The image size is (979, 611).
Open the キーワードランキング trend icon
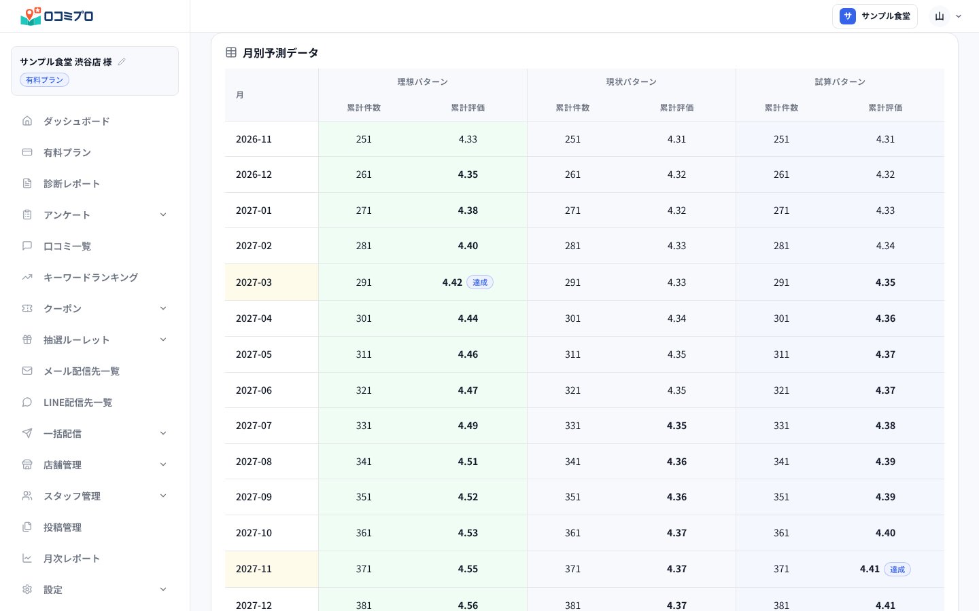pyautogui.click(x=27, y=277)
